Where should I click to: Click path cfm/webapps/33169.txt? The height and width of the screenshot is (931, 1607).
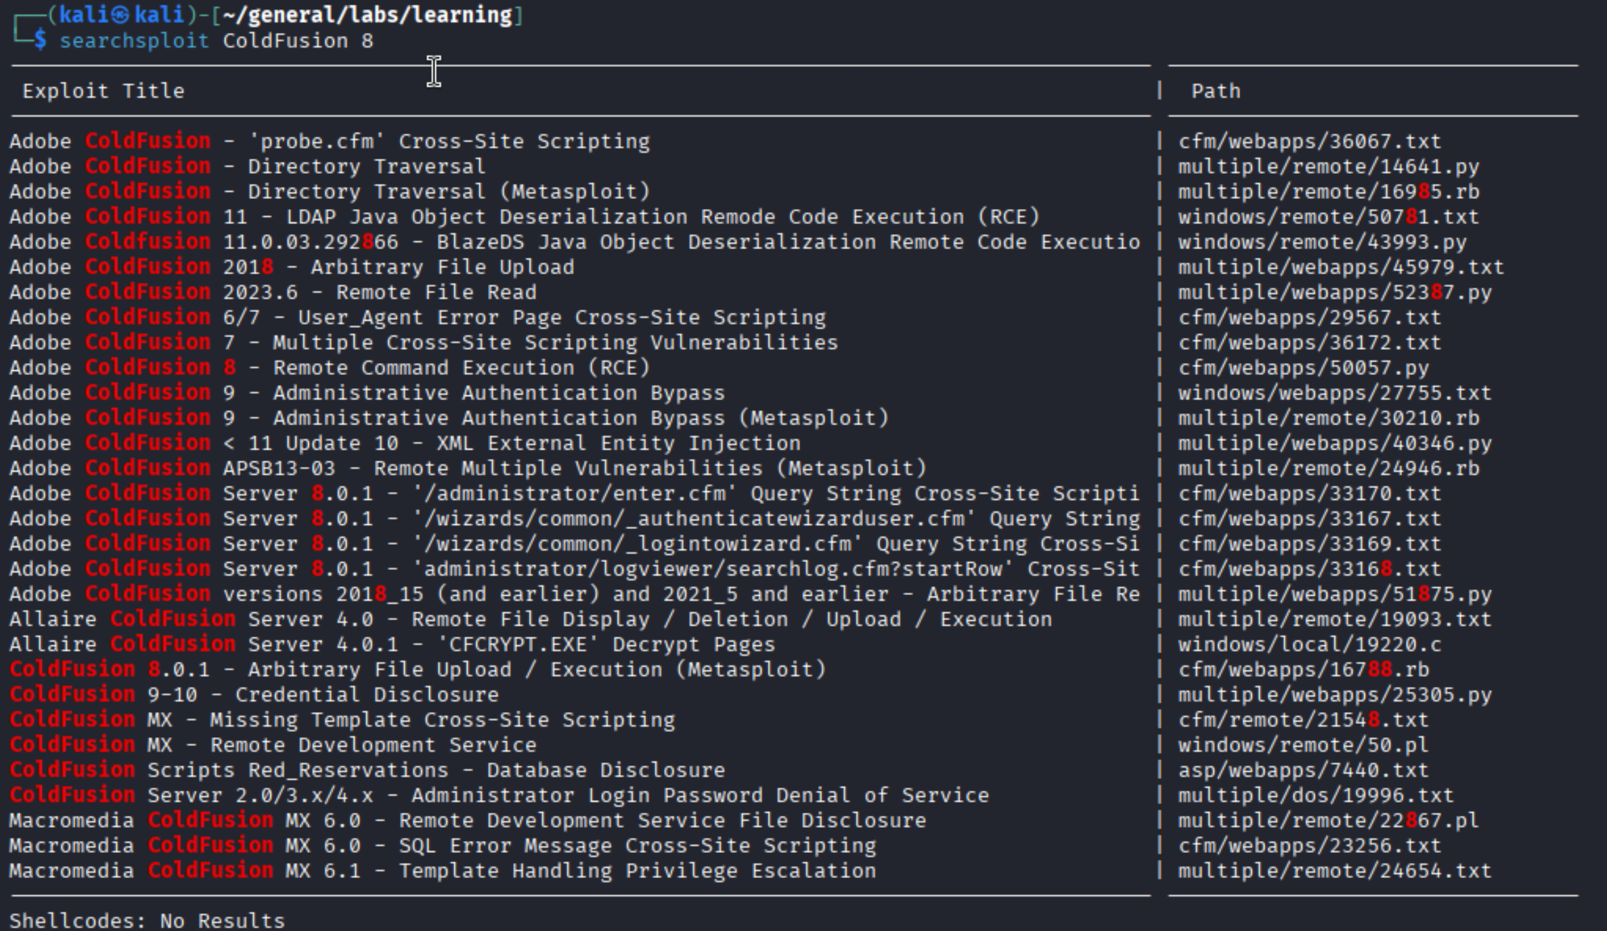(x=1309, y=544)
